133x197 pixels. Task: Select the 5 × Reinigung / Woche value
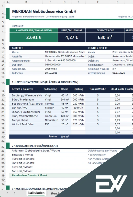coord(114,69)
